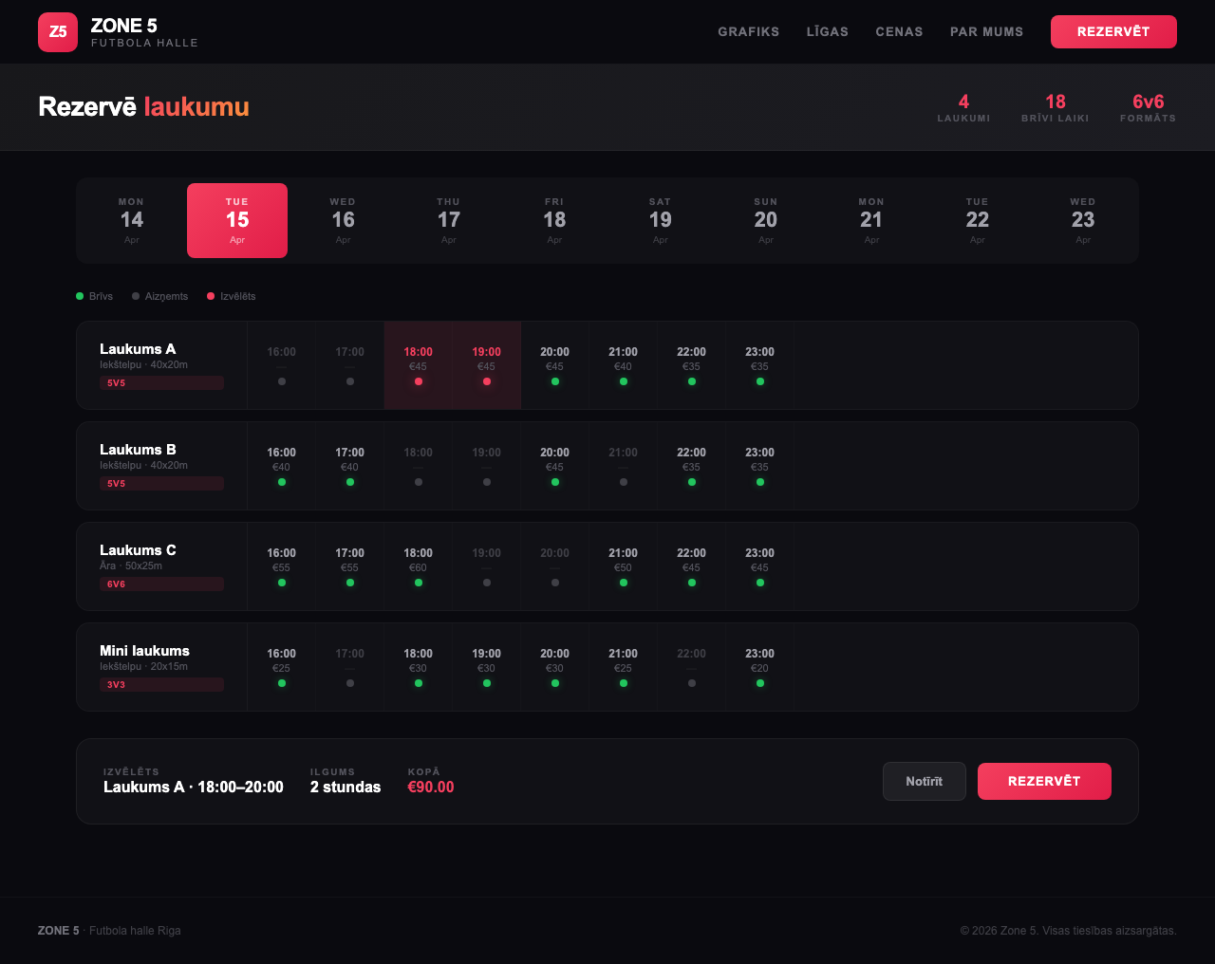
Task: Open the Cenas navigation link
Action: [x=899, y=32]
